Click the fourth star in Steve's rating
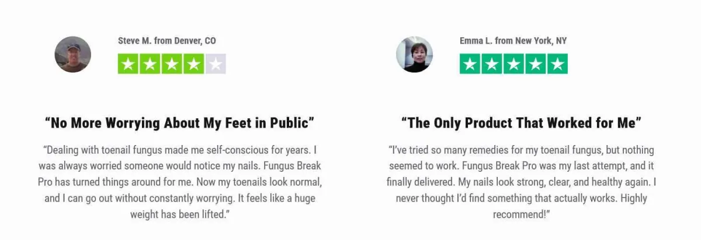Image resolution: width=701 pixels, height=240 pixels. [x=193, y=64]
